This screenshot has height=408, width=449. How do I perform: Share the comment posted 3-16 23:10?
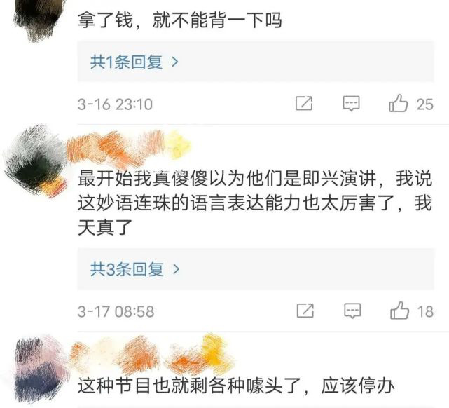click(x=304, y=104)
